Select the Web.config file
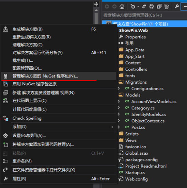The height and width of the screenshot is (188, 187). [137, 179]
